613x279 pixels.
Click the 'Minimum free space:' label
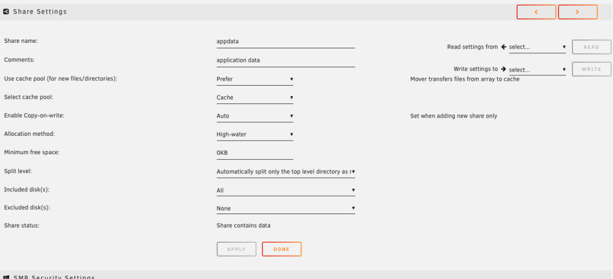32,152
